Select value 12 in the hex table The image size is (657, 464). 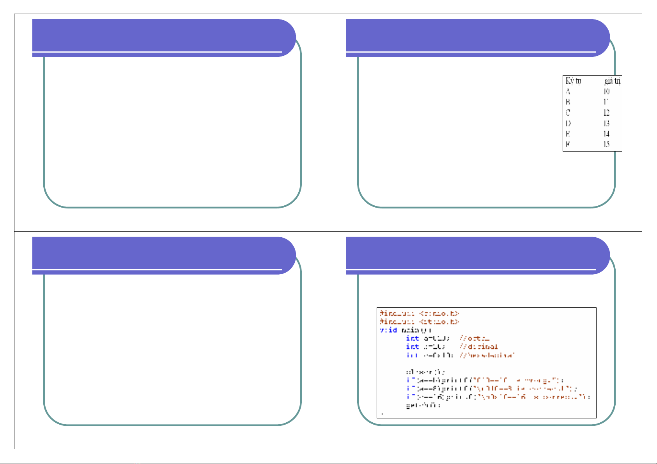coord(606,113)
